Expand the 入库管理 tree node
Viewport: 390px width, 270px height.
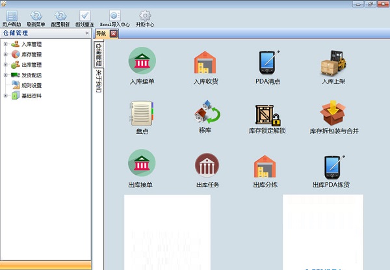[5, 44]
